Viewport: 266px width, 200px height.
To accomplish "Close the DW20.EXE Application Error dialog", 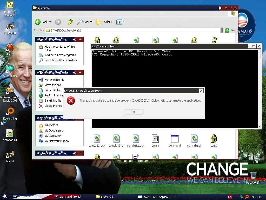I will pos(201,91).
